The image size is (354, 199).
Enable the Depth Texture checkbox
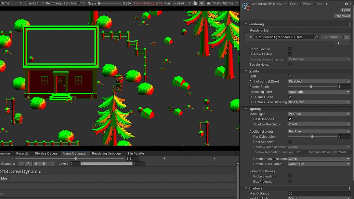point(290,49)
